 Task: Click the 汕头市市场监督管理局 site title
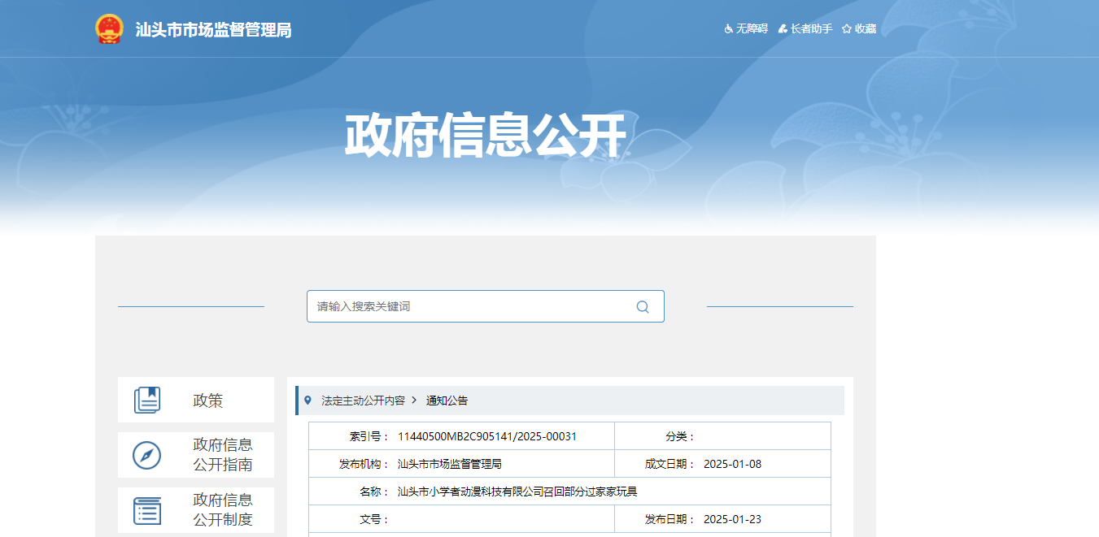coord(213,30)
